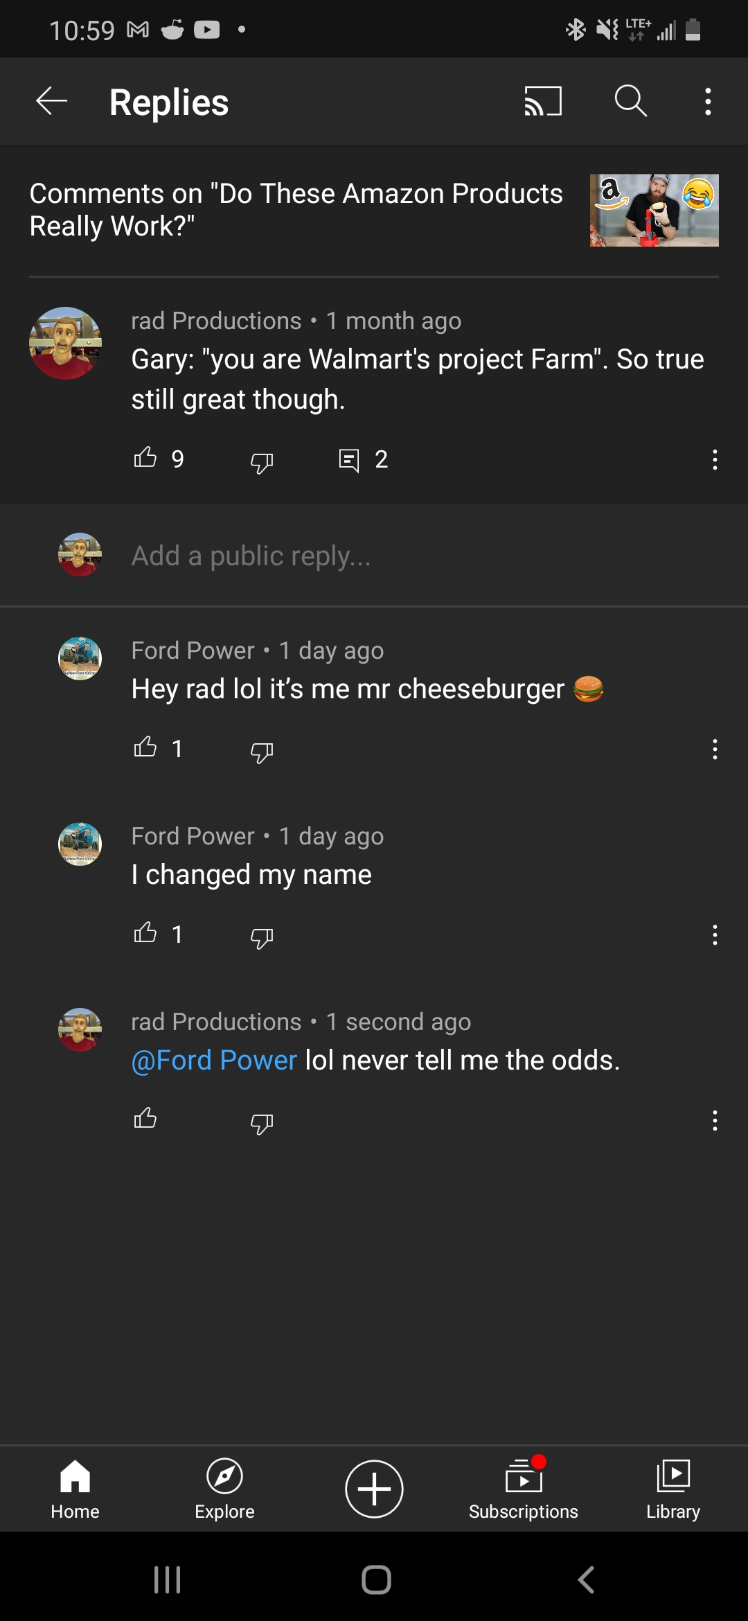Like the Walmart's project Farm comment

coord(145,458)
